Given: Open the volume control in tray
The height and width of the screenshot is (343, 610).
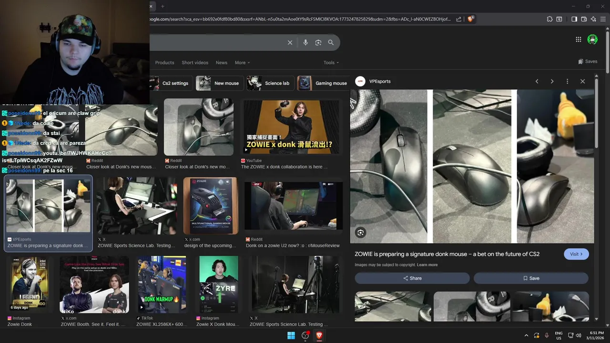Looking at the screenshot, I should [x=578, y=335].
